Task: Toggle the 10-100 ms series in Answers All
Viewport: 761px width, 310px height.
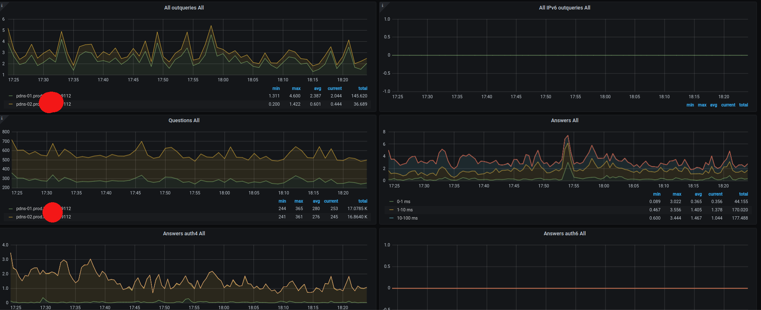Action: point(407,218)
